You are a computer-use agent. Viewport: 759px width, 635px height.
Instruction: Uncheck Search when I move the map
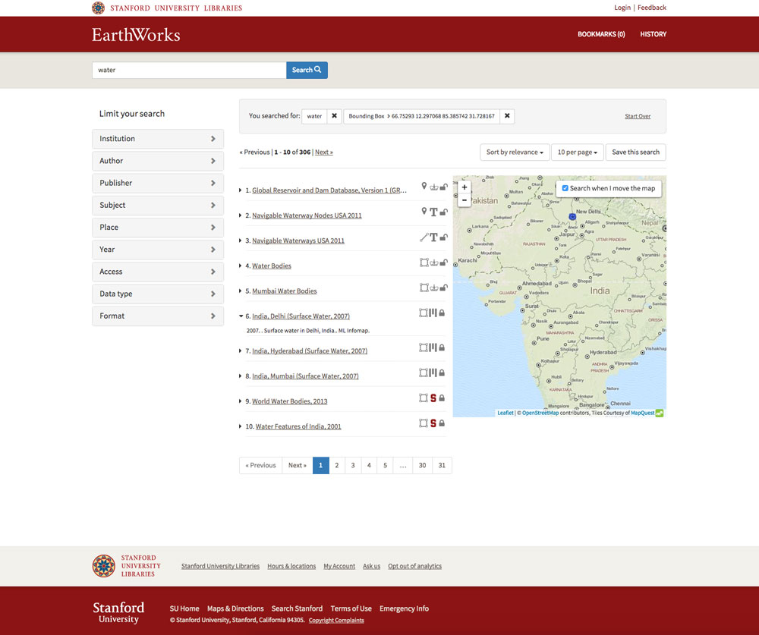[x=565, y=188]
